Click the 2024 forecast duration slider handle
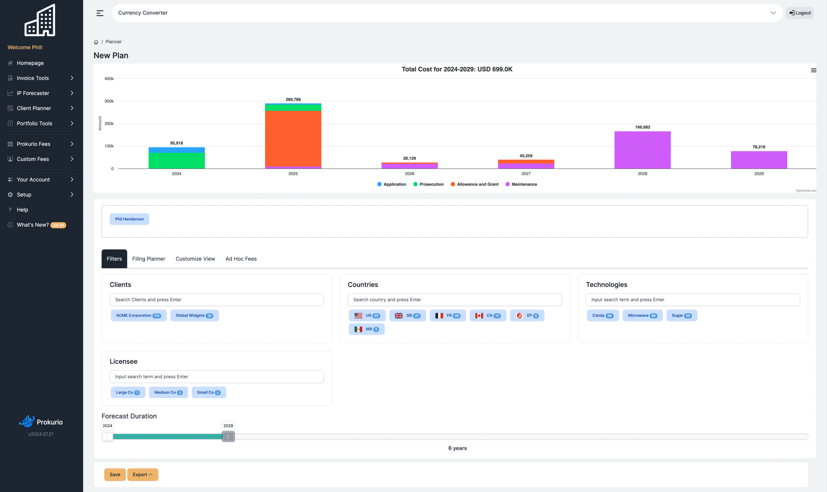Image resolution: width=827 pixels, height=492 pixels. [x=108, y=436]
